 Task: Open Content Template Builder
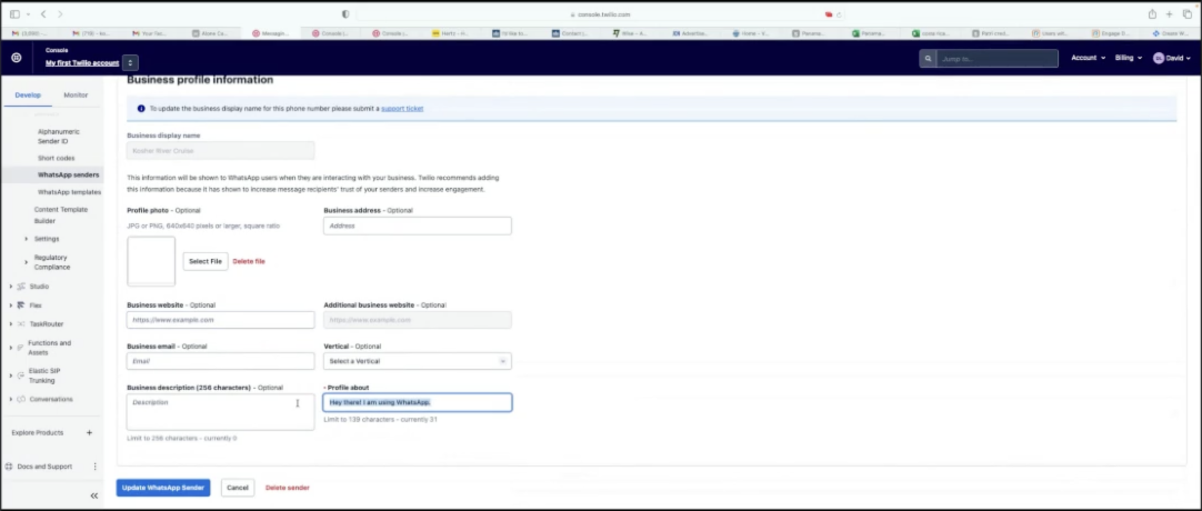click(61, 215)
